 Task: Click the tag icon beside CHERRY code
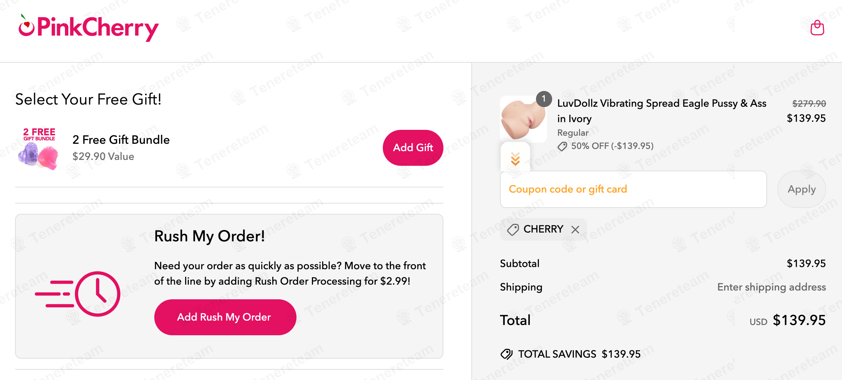[x=513, y=230]
